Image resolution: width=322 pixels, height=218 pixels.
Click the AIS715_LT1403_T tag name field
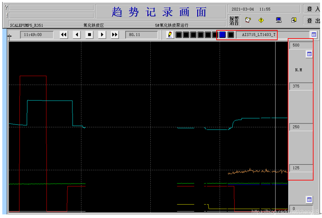[273, 35]
